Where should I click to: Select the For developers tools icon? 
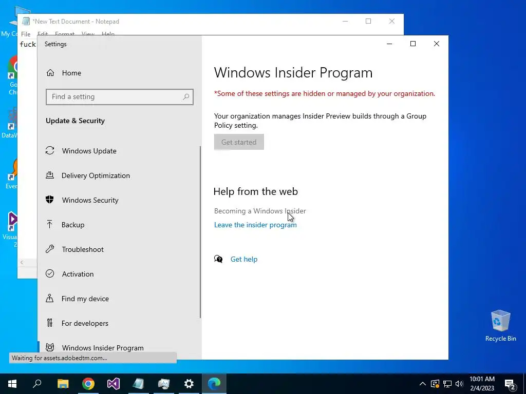50,323
